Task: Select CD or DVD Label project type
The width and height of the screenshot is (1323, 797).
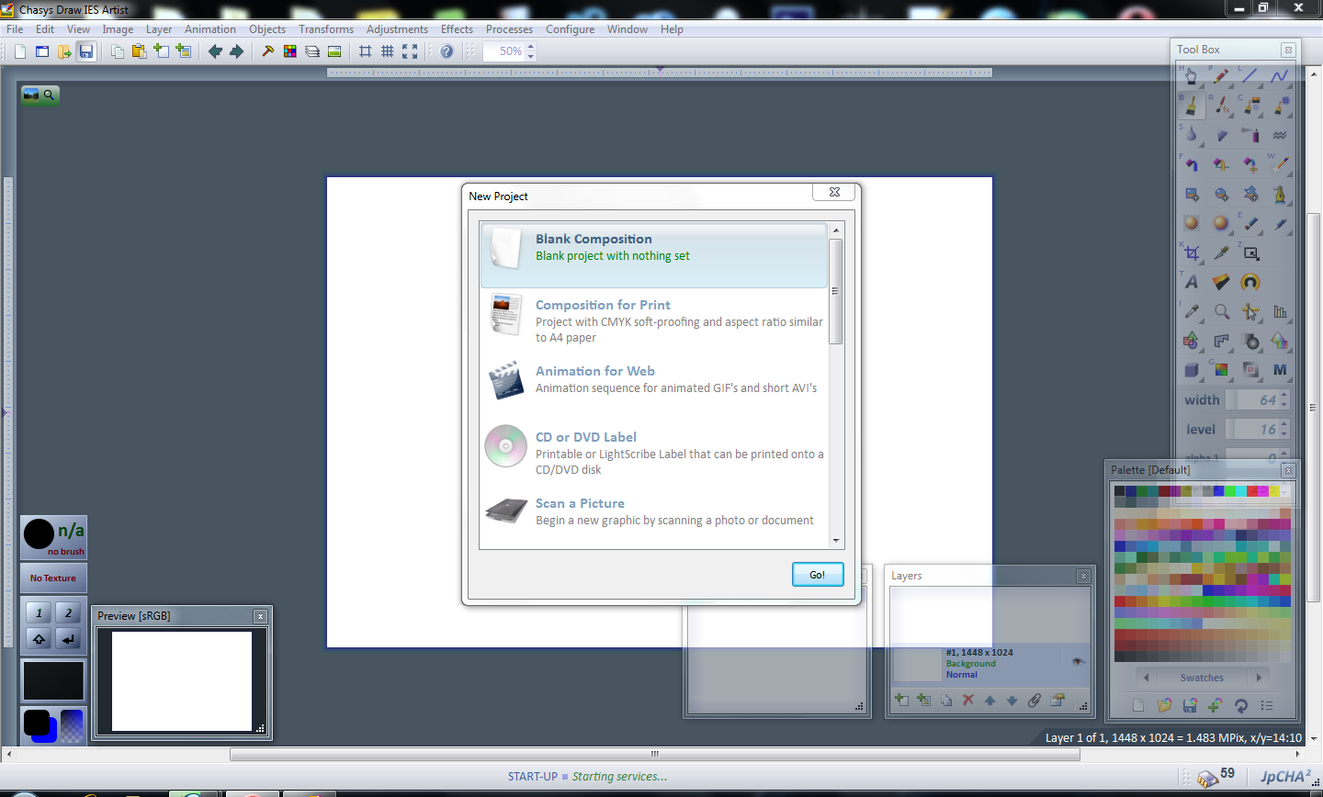Action: 654,453
